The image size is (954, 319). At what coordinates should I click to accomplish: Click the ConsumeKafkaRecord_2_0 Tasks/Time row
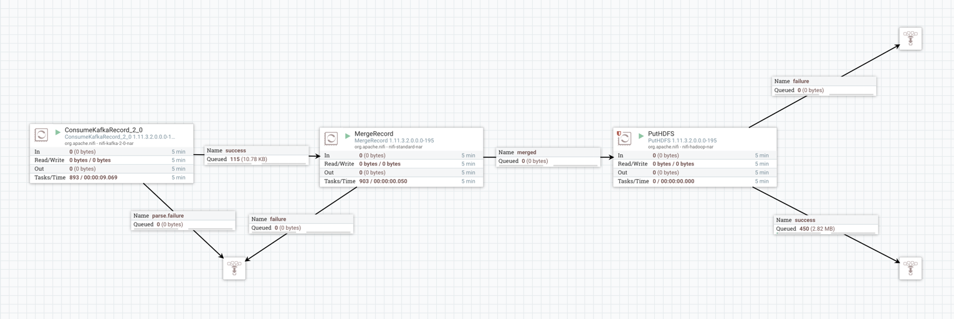(x=112, y=178)
